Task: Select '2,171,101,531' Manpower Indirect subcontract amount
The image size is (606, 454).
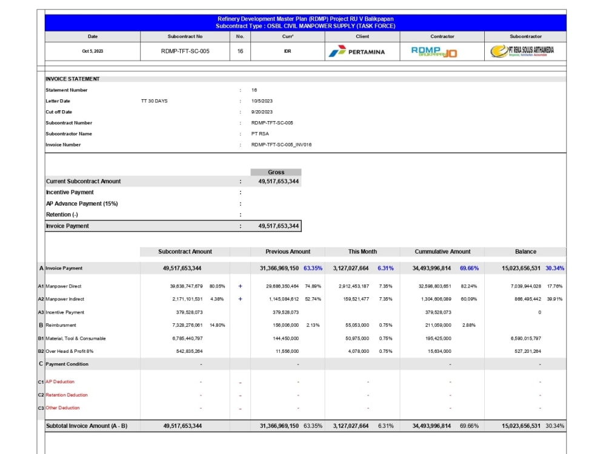Action: tap(187, 299)
